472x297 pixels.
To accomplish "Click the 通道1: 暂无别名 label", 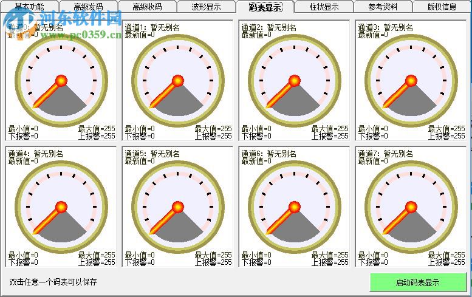I will pos(152,27).
